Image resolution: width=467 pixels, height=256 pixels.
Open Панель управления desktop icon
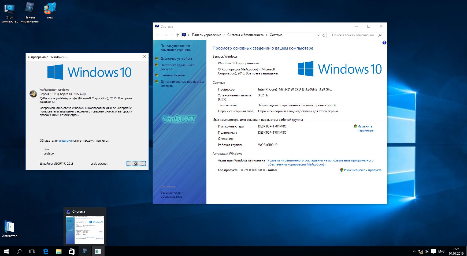click(x=30, y=13)
